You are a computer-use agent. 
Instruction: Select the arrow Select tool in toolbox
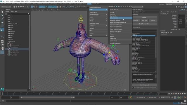point(2,12)
